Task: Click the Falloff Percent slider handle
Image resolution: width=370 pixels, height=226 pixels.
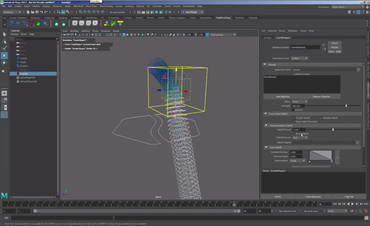Action: (333, 130)
